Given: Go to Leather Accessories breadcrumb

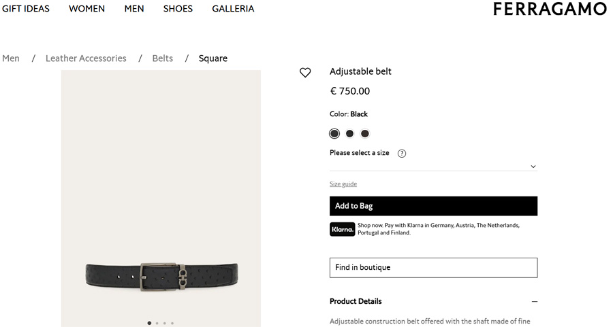Looking at the screenshot, I should coord(86,58).
